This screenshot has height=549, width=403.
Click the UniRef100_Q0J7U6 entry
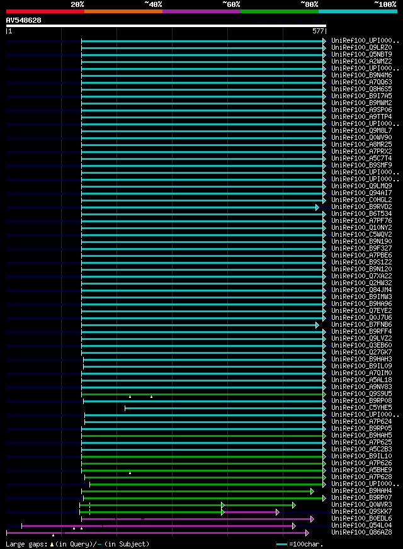[361, 318]
